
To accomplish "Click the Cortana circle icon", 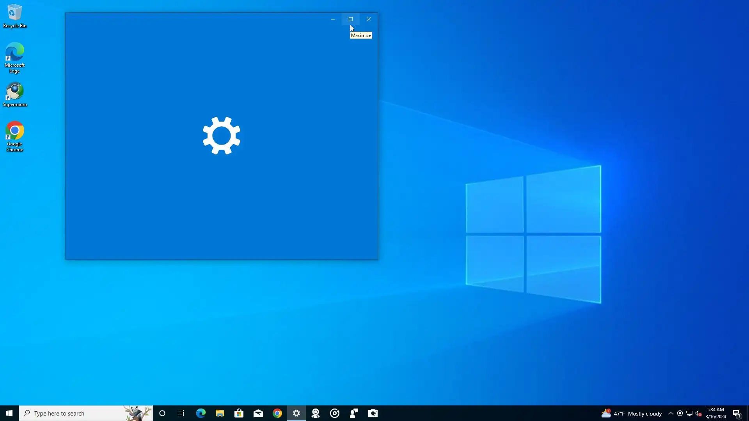I will [x=162, y=413].
